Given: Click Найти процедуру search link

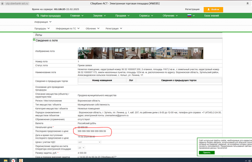Looking at the screenshot, I should [49, 15].
